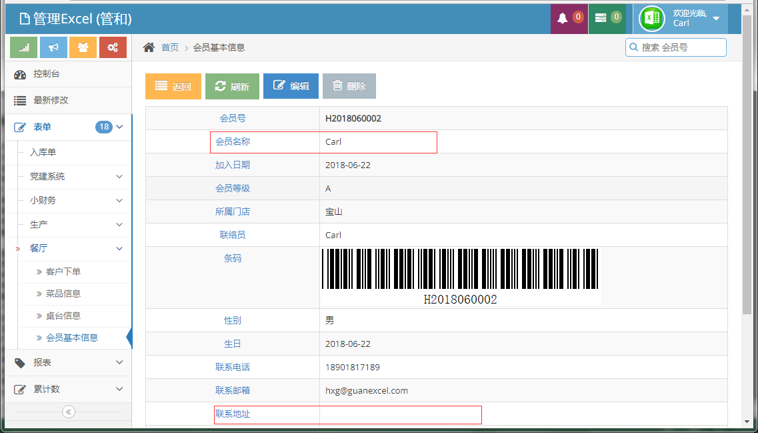Click the phone number 18901817189

[353, 367]
